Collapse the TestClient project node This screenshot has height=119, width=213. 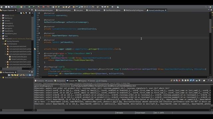click(1, 39)
